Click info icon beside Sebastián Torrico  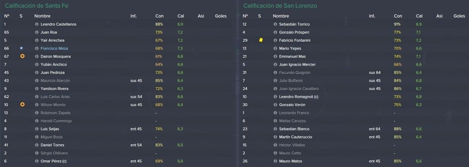coord(275,24)
